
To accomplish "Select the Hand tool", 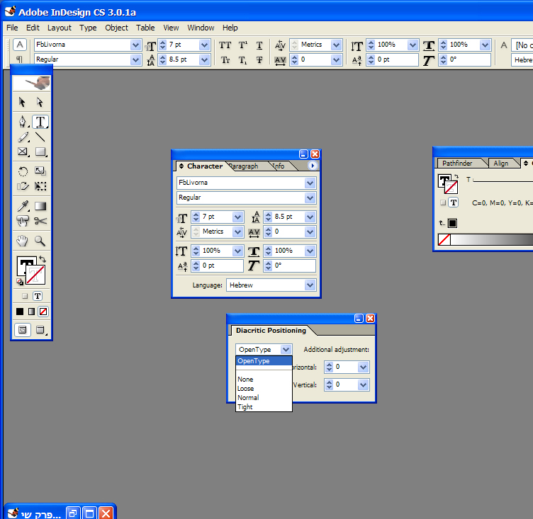I will pos(23,241).
